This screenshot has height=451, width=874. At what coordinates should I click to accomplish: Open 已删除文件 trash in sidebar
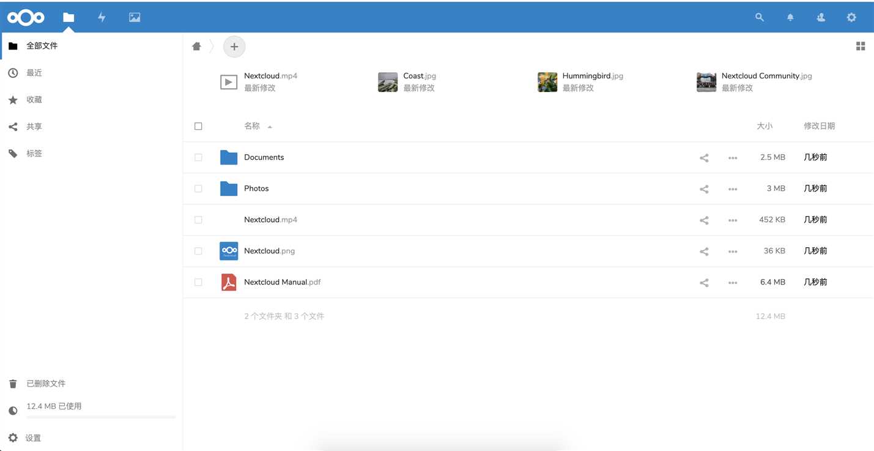[92, 384]
